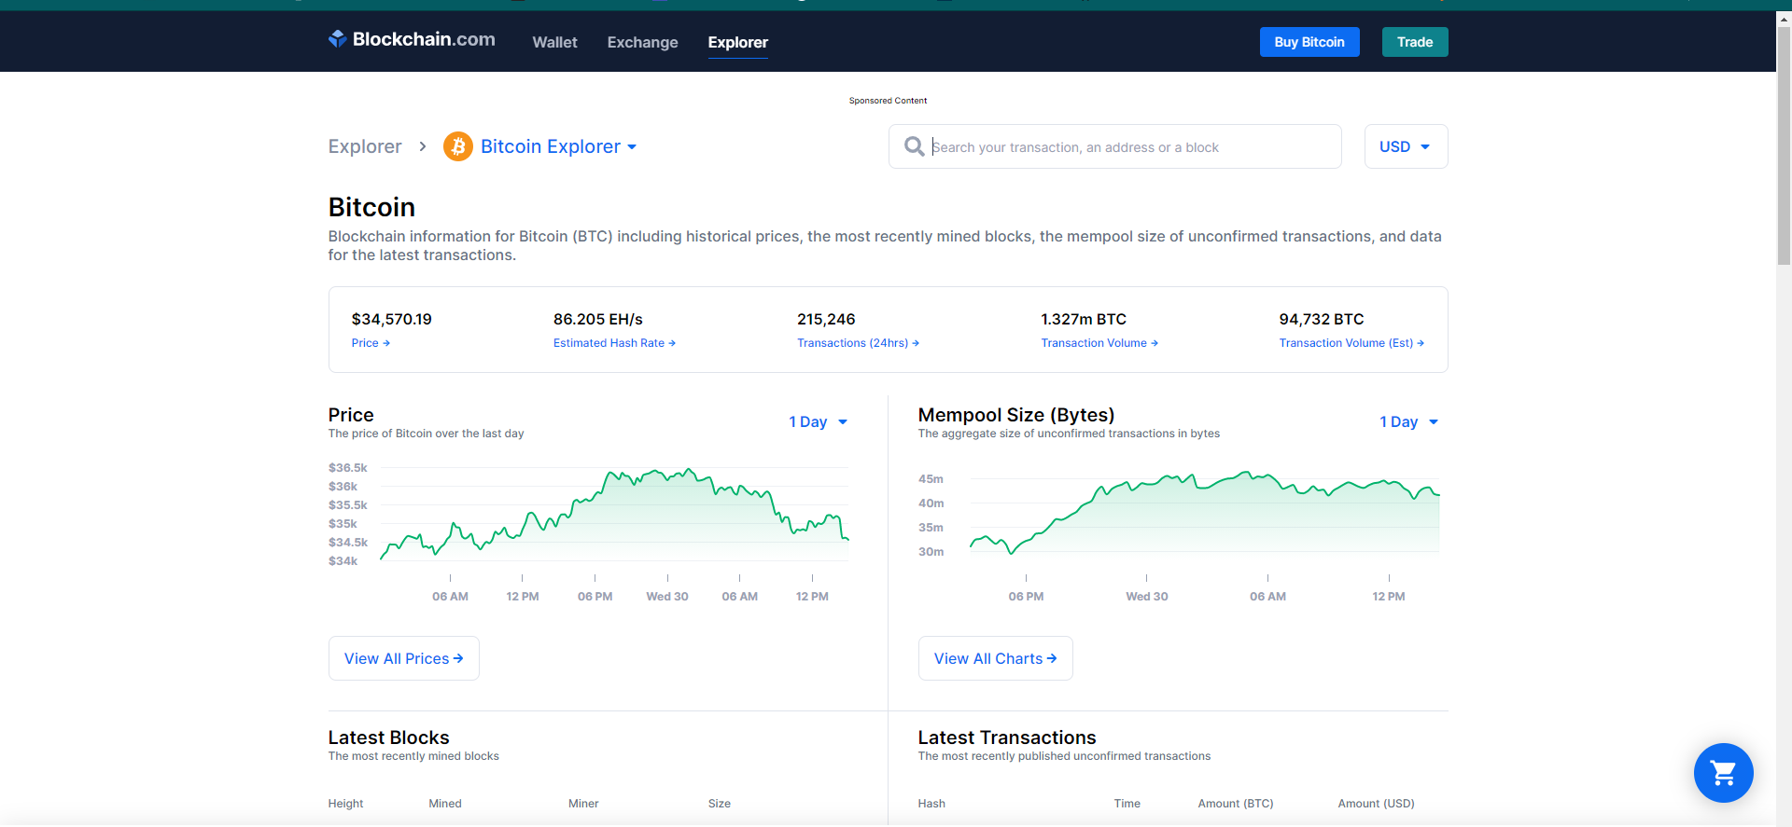Open the Estimated Hash Rate link
This screenshot has width=1792, height=827.
tap(614, 343)
